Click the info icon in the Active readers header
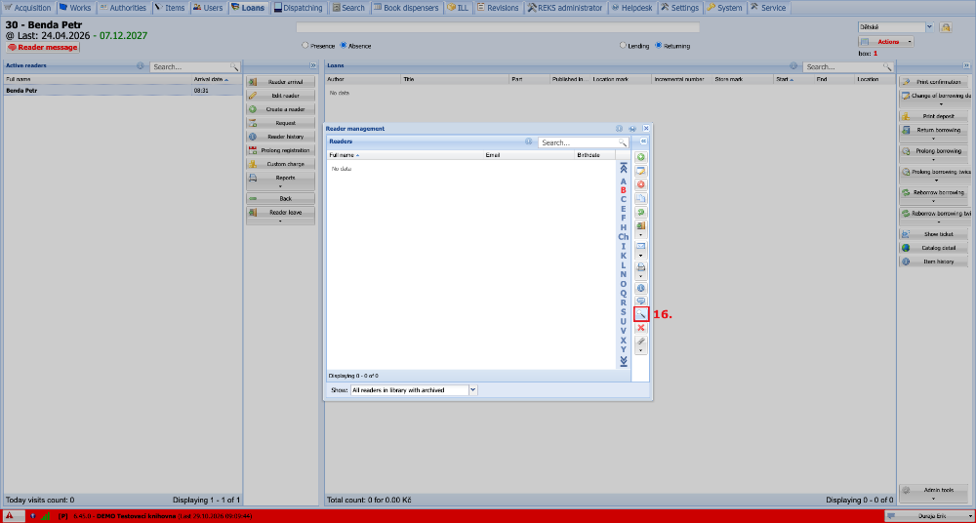Image resolution: width=976 pixels, height=523 pixels. click(140, 66)
